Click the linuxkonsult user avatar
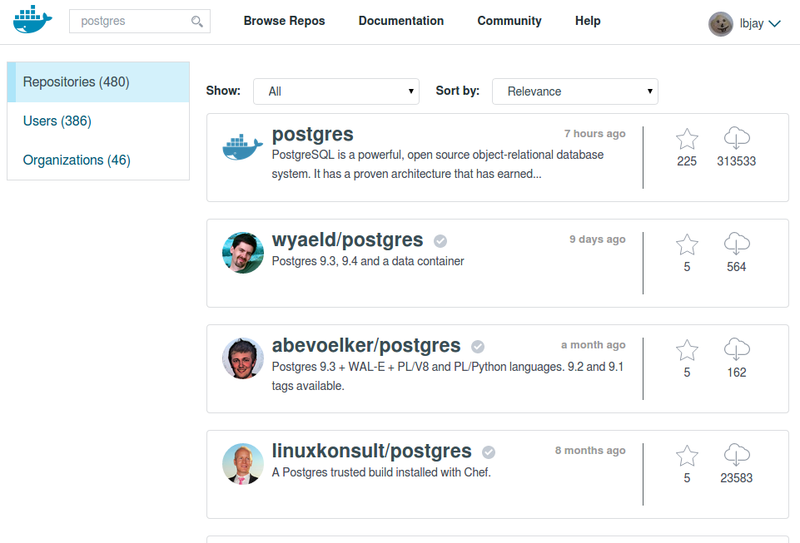This screenshot has width=800, height=543. click(243, 464)
